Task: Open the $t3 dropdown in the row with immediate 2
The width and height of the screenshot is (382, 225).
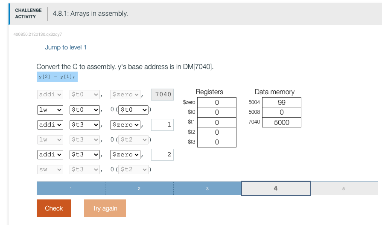Action: coord(85,155)
